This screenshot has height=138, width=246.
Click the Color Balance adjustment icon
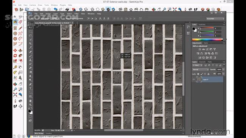point(202,54)
